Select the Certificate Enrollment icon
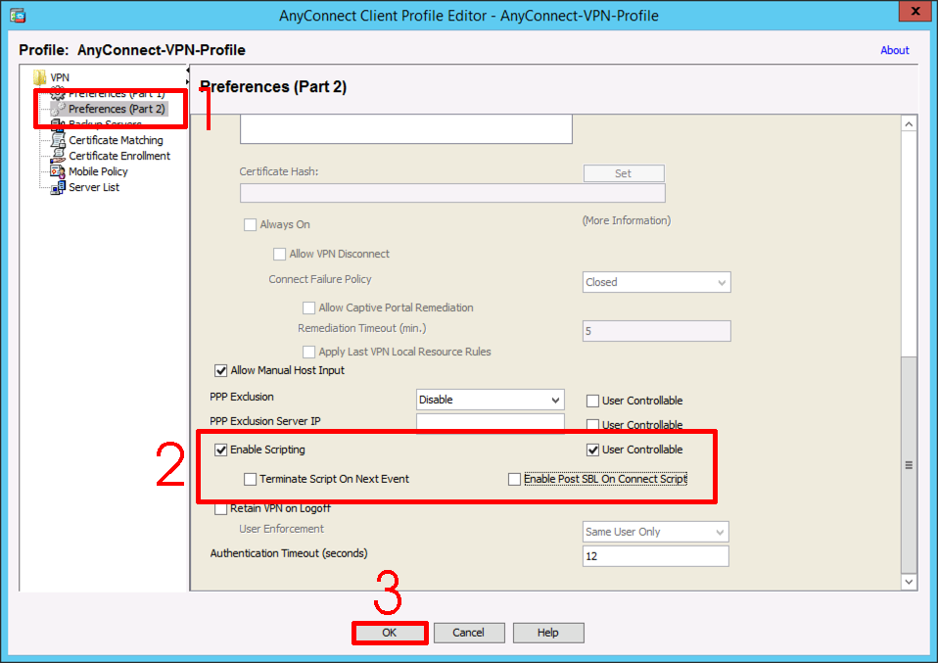 (x=58, y=156)
